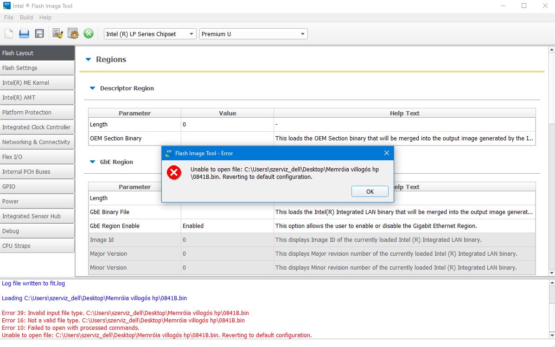Select the CPU Straps tab

(x=37, y=246)
